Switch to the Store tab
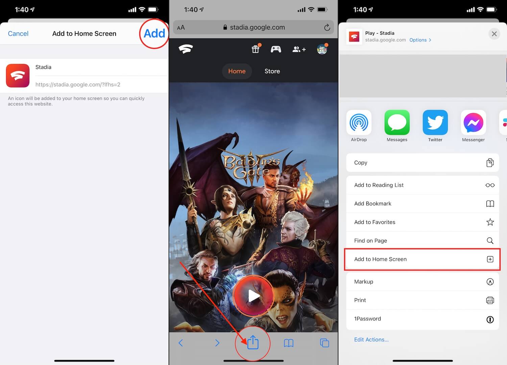The height and width of the screenshot is (365, 507). (x=272, y=71)
